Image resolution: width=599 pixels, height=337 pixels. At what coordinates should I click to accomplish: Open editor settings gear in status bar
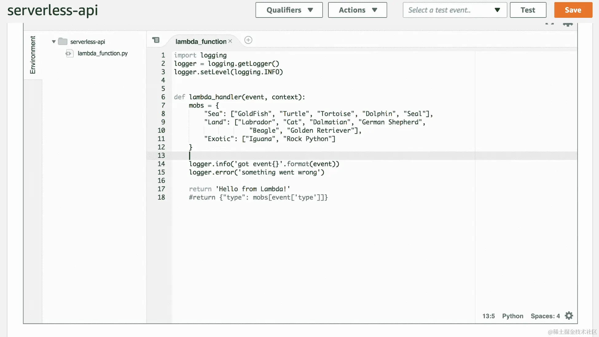569,316
